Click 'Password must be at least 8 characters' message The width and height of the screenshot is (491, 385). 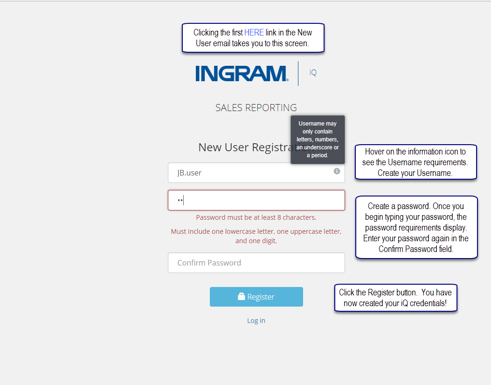click(x=256, y=217)
